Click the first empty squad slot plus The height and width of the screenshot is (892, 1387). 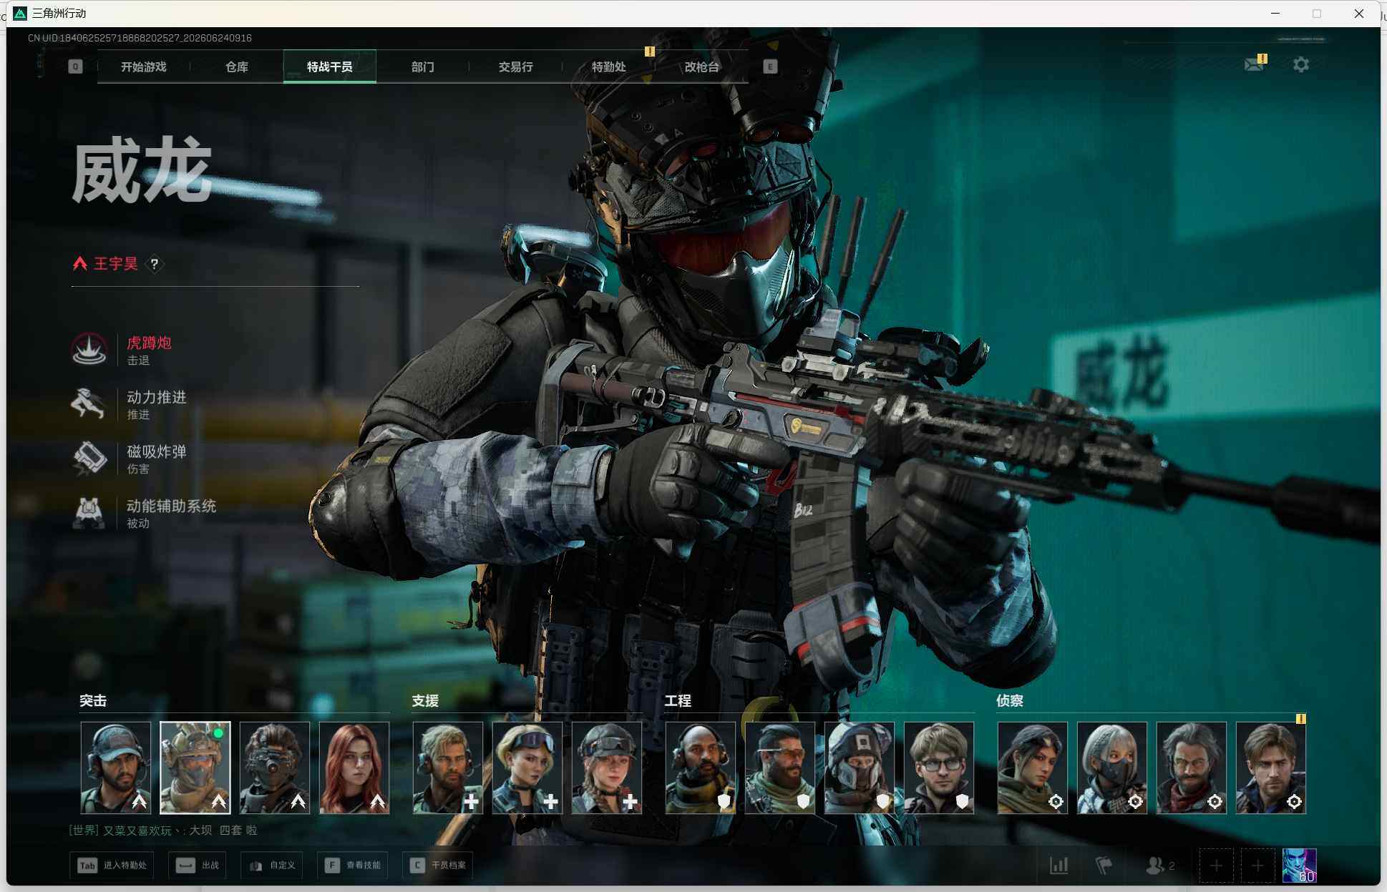(1216, 866)
